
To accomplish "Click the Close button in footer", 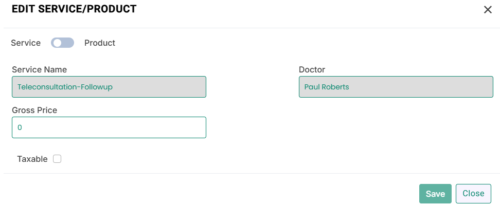I will click(x=474, y=194).
